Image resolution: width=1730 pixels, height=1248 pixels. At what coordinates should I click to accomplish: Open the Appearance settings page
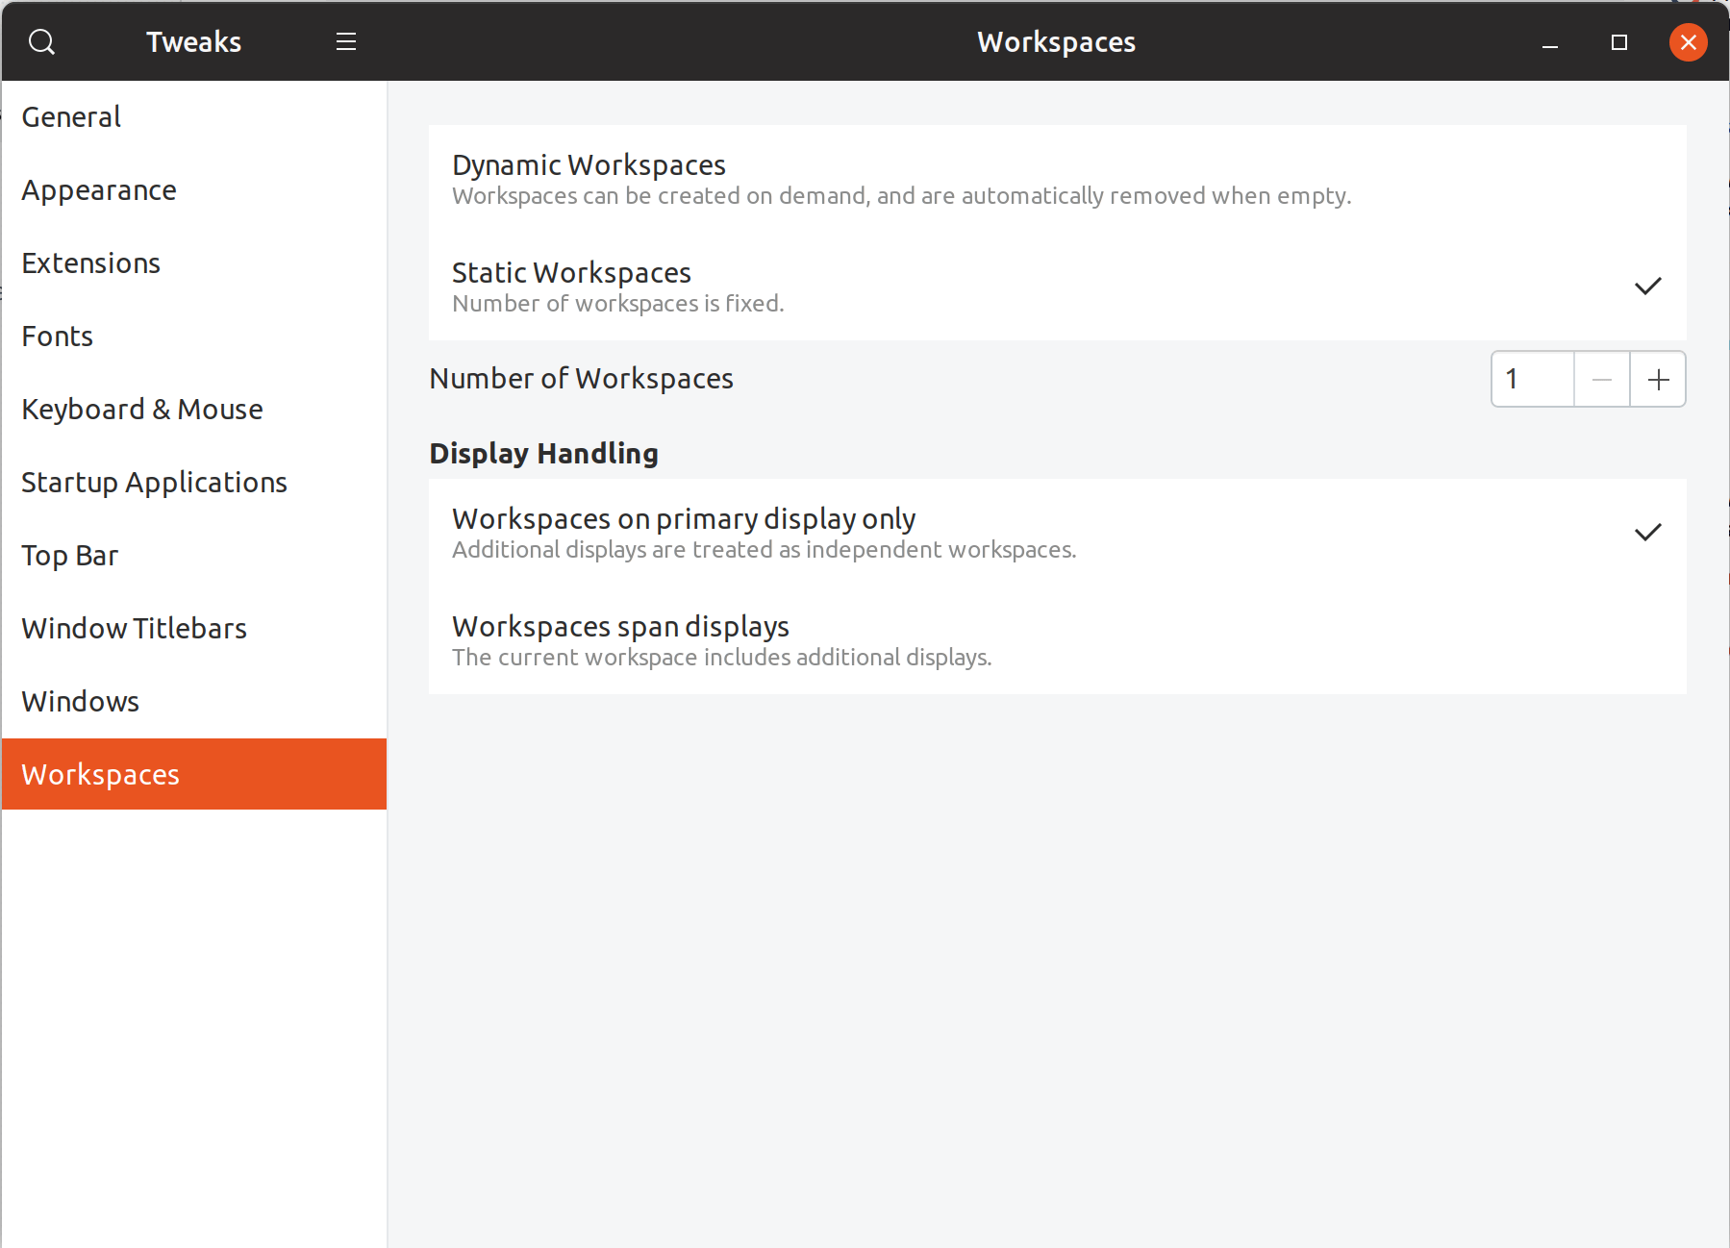point(98,189)
